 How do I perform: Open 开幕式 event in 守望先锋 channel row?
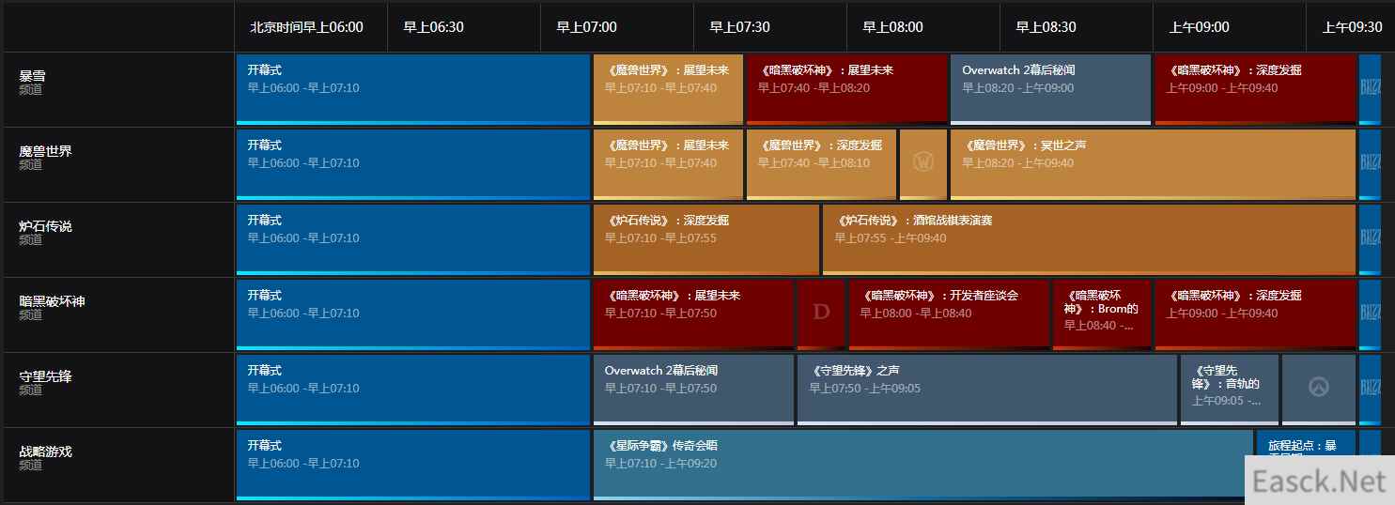tap(413, 390)
